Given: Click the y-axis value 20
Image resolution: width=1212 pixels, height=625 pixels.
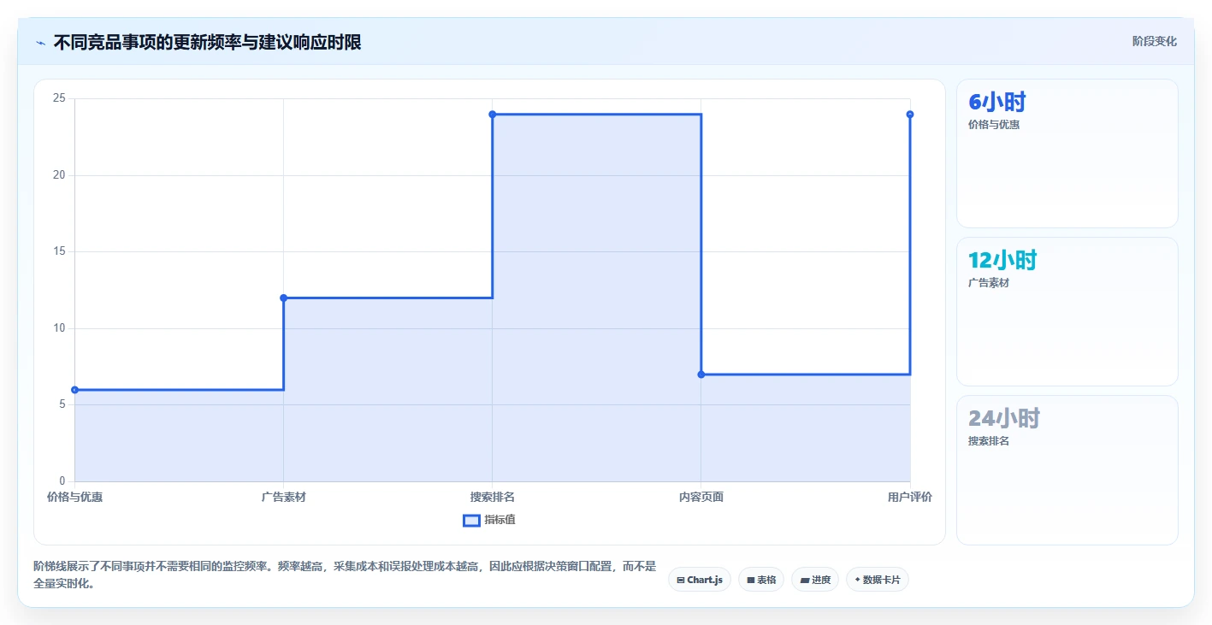Looking at the screenshot, I should pyautogui.click(x=59, y=175).
